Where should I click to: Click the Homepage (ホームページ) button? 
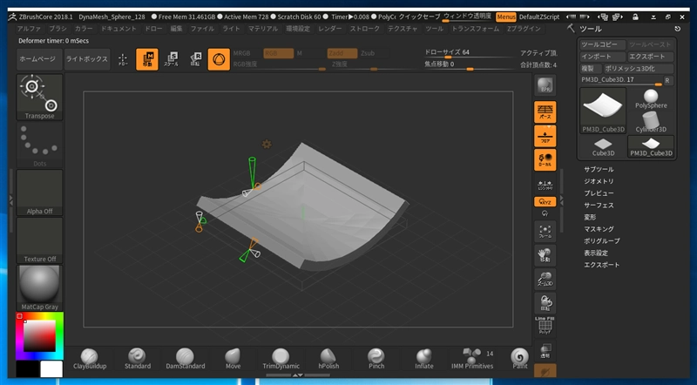[39, 59]
